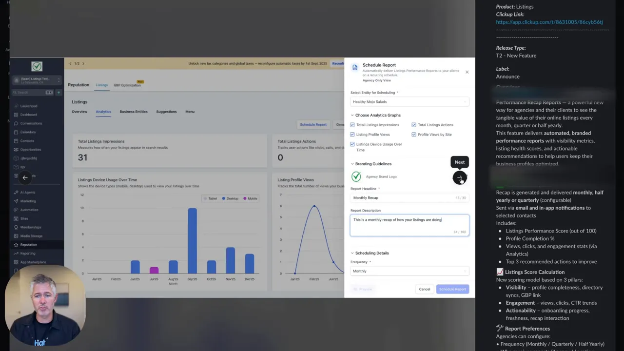Change the Frequency from Monthly

pos(409,271)
